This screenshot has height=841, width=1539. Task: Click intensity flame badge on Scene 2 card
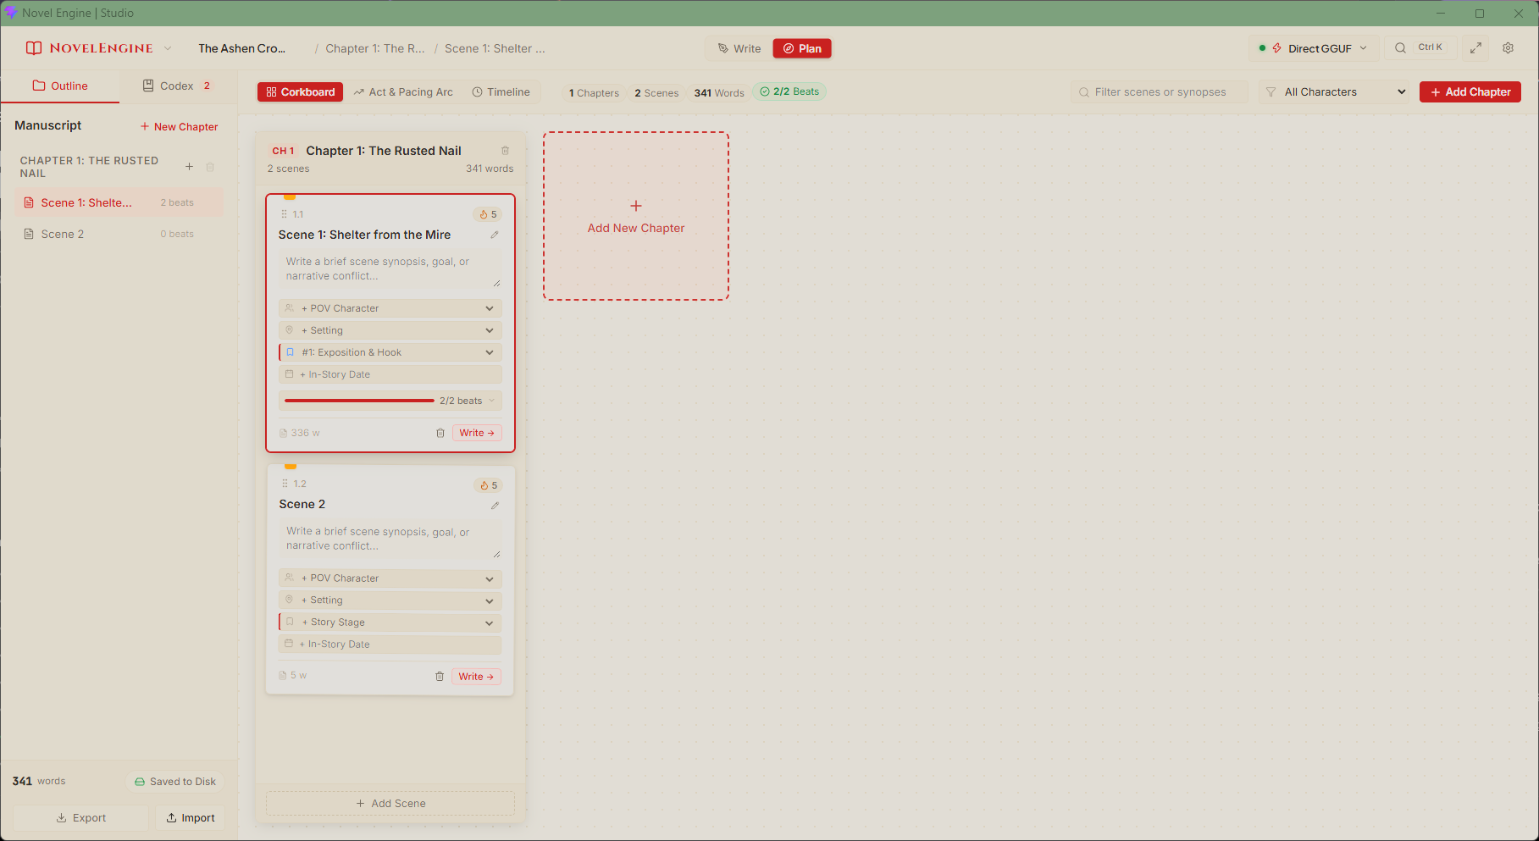pos(488,485)
